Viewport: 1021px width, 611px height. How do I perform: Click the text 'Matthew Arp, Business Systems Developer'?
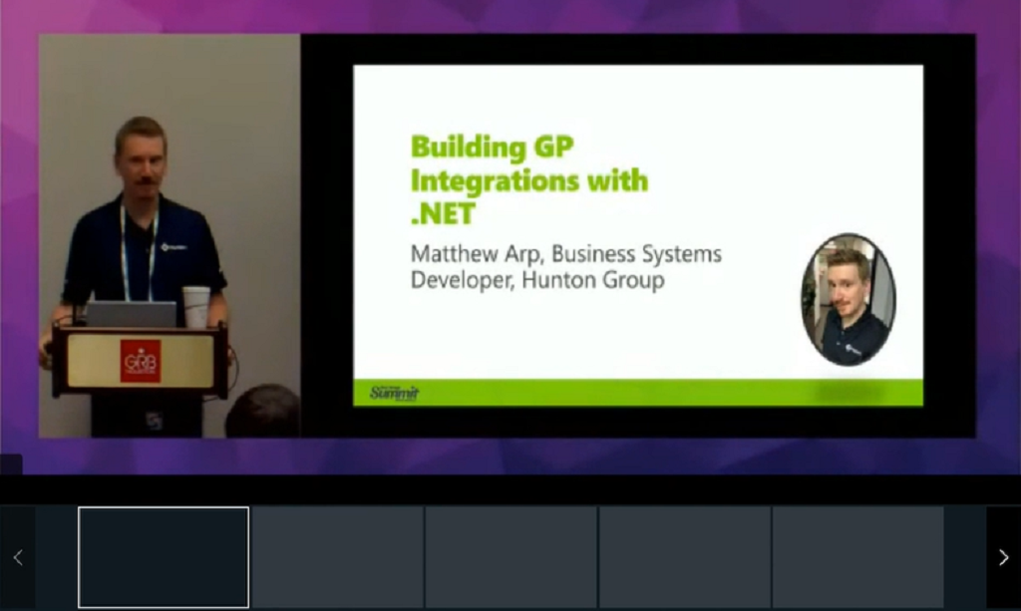pyautogui.click(x=565, y=267)
